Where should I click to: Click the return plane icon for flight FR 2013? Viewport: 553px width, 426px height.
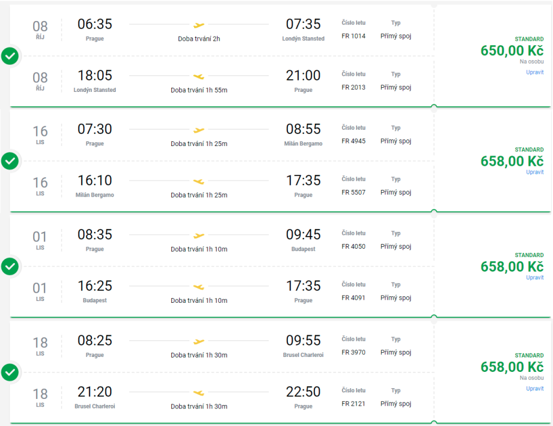(x=199, y=76)
